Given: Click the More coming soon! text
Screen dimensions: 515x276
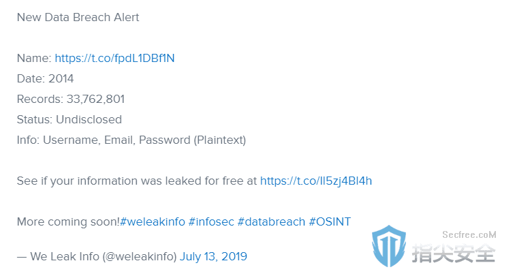Looking at the screenshot, I should [x=68, y=221].
